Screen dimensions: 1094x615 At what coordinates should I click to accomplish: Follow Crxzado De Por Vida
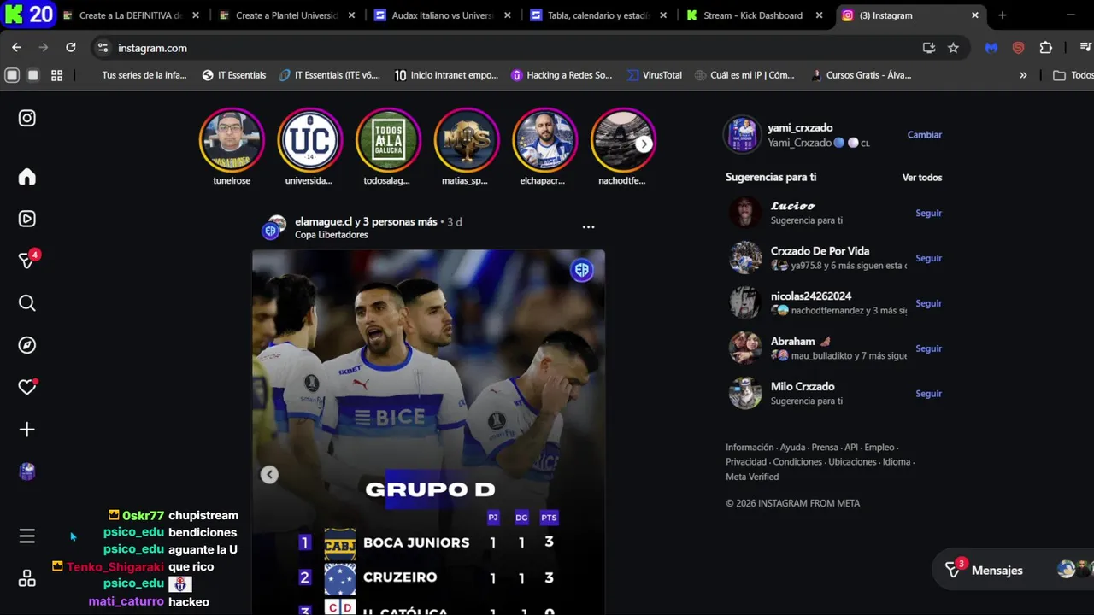click(x=928, y=258)
